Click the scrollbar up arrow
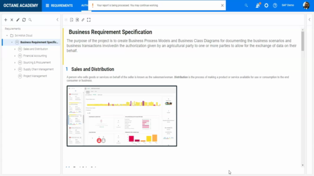Screen dimensions: 314x176 pos(303,30)
